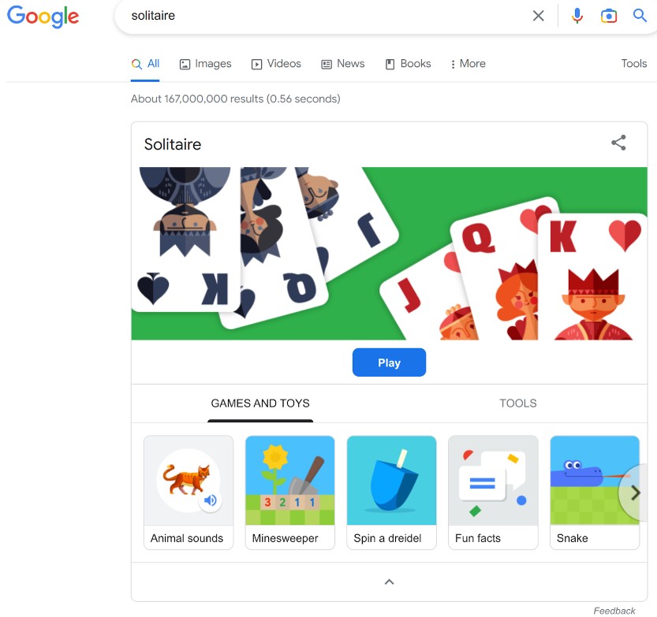Screen dimensions: 657x617
Task: Select the News tab
Action: pyautogui.click(x=343, y=64)
